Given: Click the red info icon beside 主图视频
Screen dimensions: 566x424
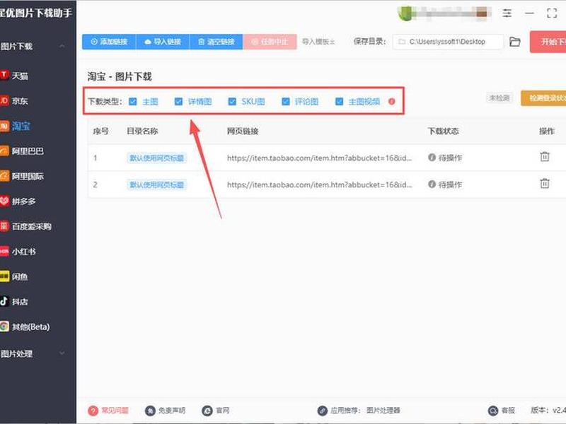Looking at the screenshot, I should (x=392, y=102).
